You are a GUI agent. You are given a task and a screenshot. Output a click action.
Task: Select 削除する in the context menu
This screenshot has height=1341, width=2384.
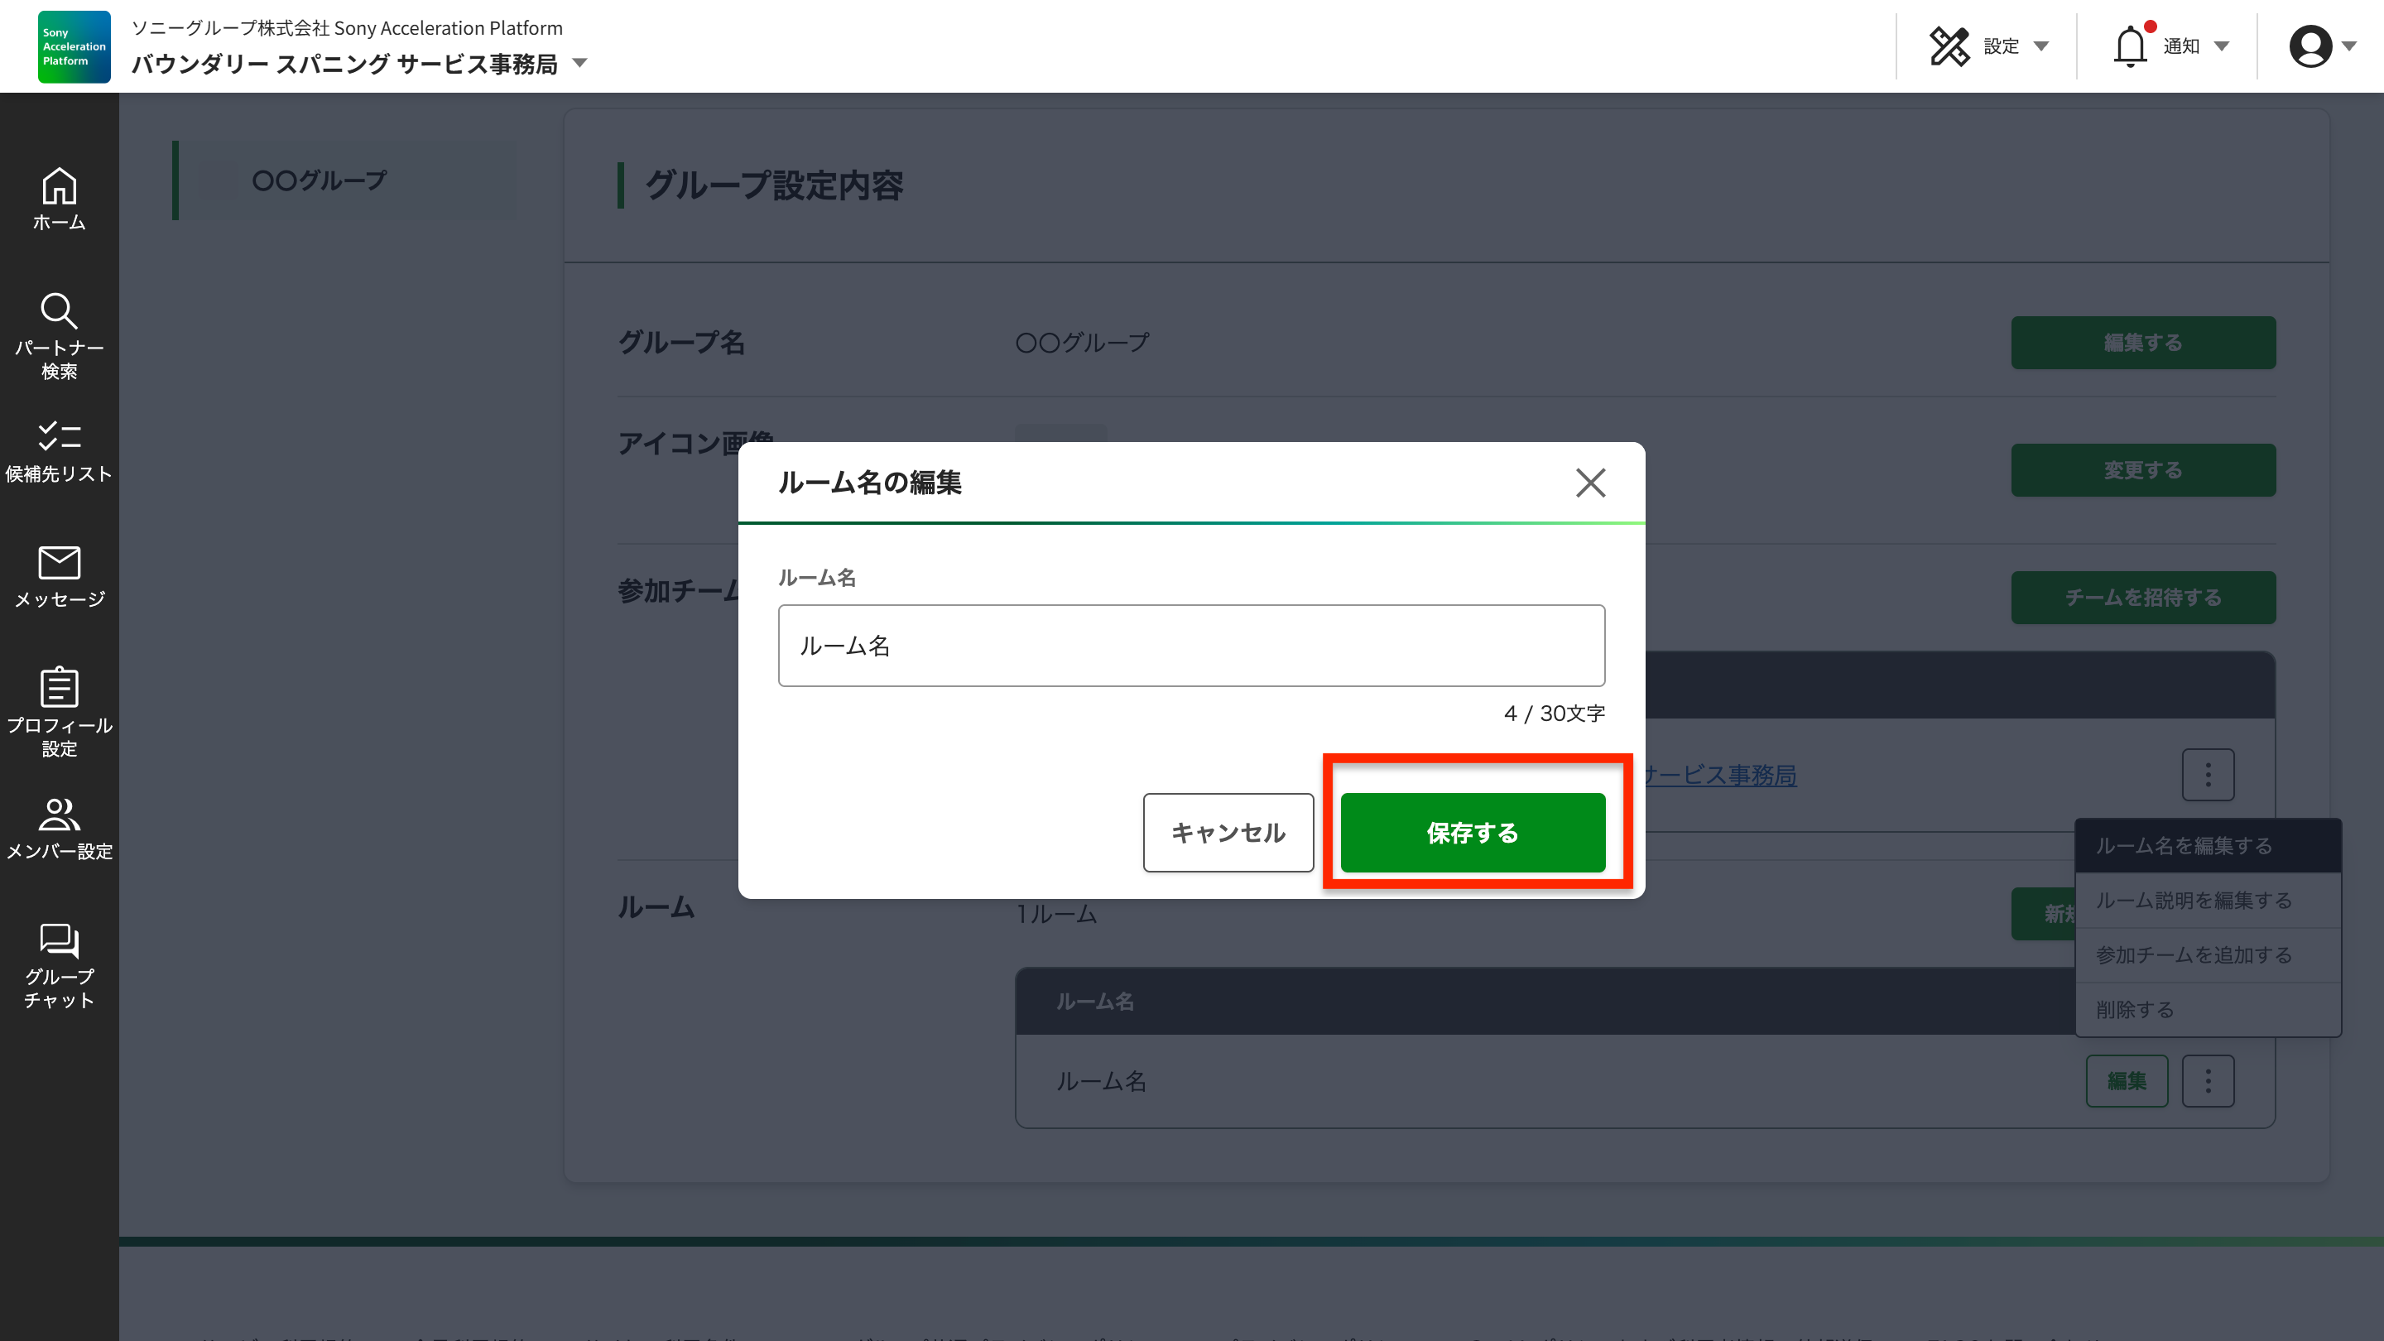(x=2135, y=1010)
